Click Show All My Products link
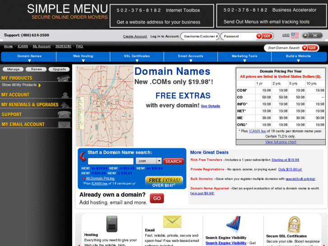Viewport: 328px width, 246px height. pyautogui.click(x=19, y=85)
